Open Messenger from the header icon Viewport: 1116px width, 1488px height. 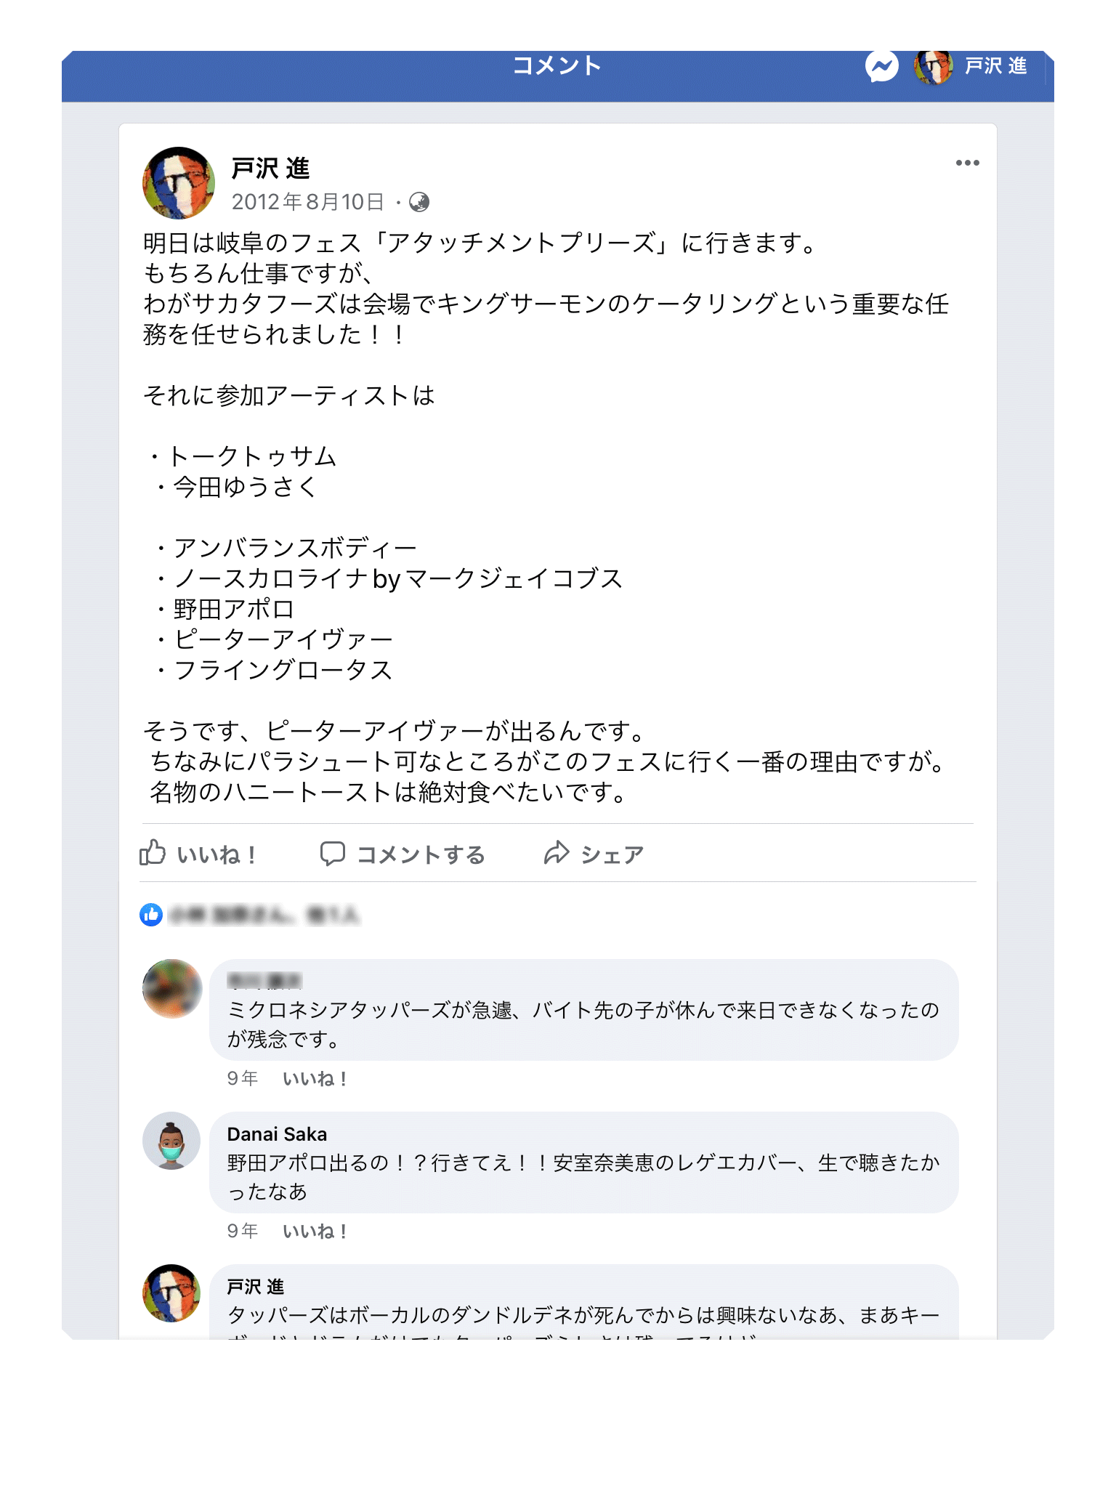[x=881, y=68]
